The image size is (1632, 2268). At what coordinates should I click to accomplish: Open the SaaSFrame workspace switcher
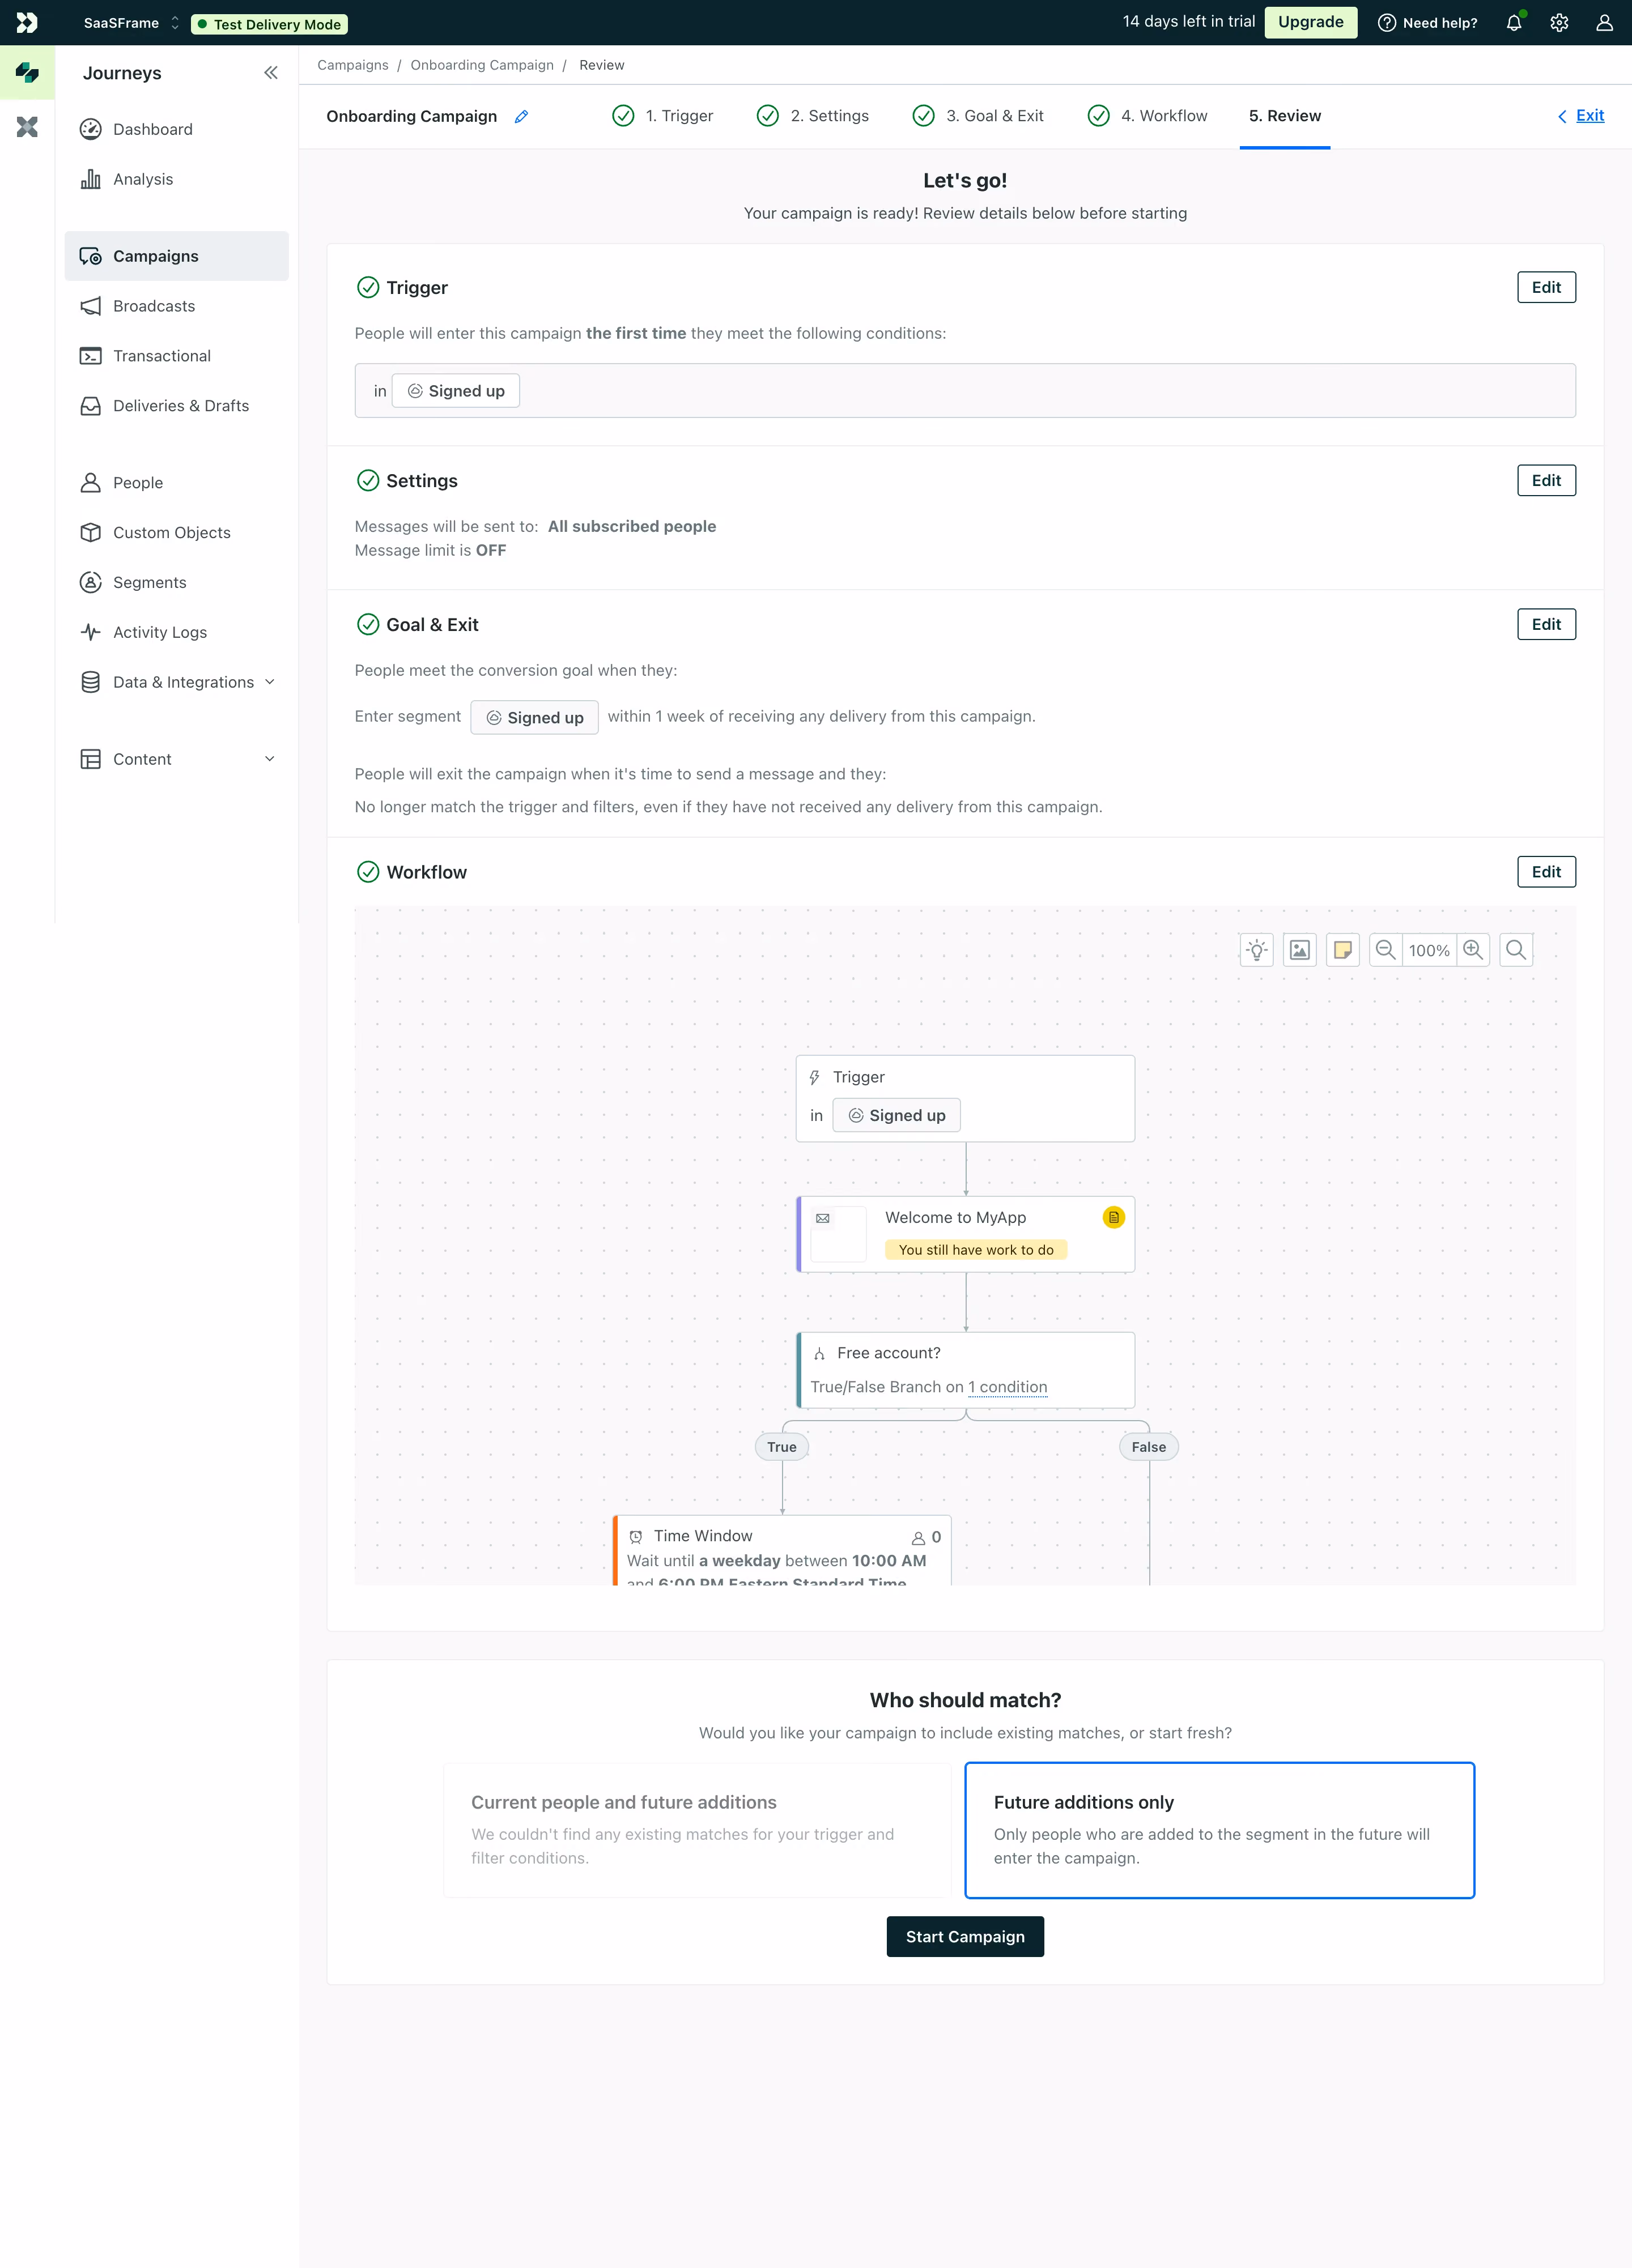(x=131, y=23)
